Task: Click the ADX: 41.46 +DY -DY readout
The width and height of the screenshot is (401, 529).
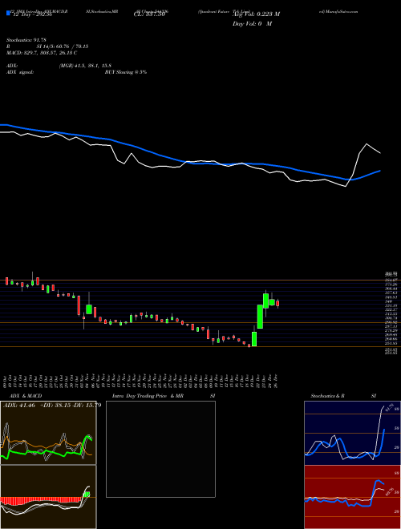Action: [52, 406]
